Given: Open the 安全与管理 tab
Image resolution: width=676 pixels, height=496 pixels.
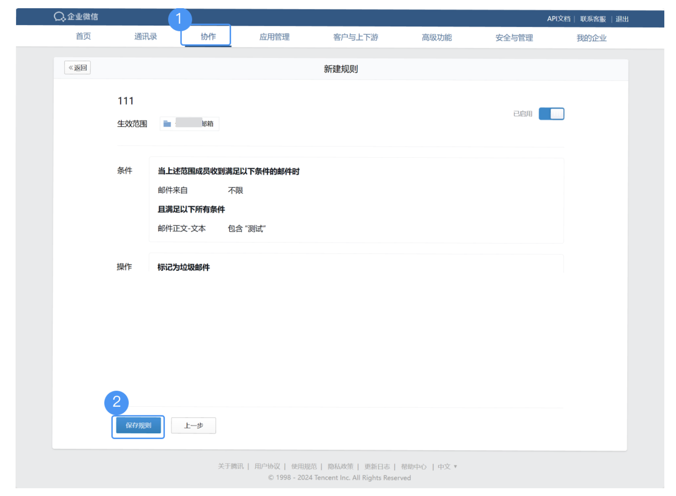Looking at the screenshot, I should click(514, 38).
